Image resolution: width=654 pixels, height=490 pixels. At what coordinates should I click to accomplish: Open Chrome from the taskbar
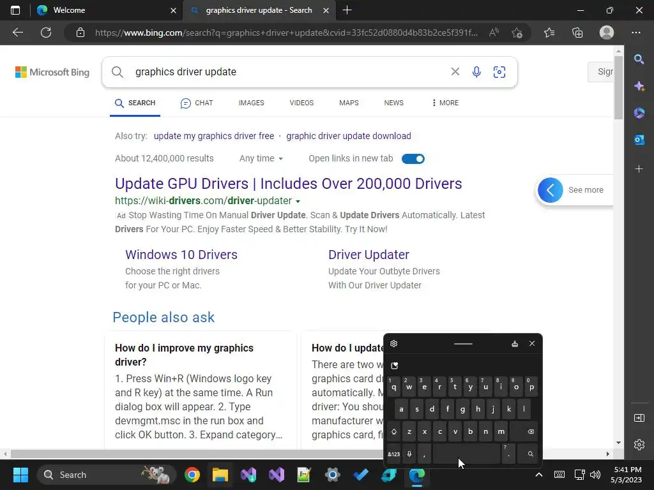[x=192, y=475]
